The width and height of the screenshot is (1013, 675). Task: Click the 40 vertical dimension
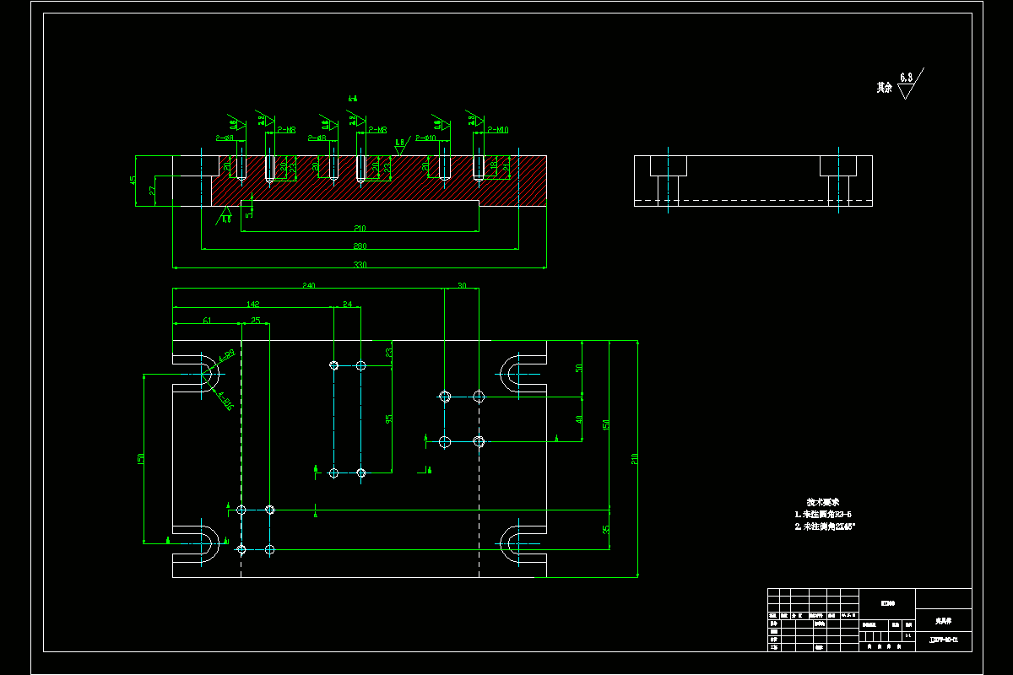[579, 418]
